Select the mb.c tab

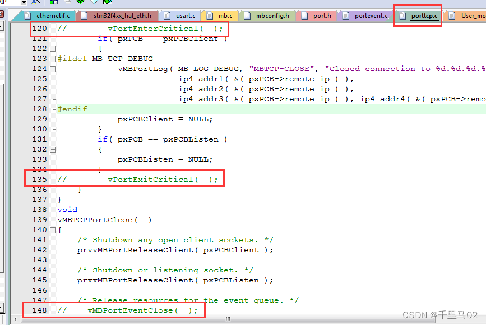(x=220, y=16)
